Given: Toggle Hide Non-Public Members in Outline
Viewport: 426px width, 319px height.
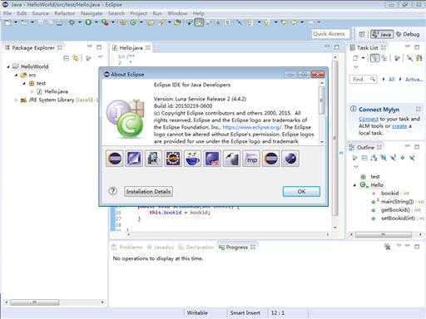Looking at the screenshot, I should coord(403,158).
